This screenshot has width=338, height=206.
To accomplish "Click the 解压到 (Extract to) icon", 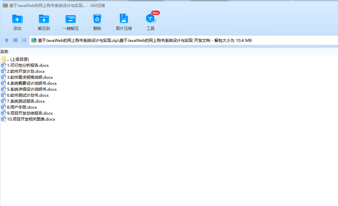I will coord(44,19).
